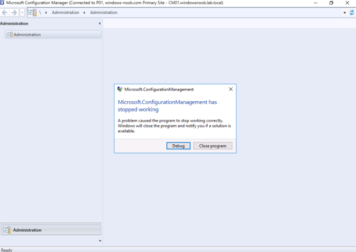Click the error dialog's title bar app icon
The height and width of the screenshot is (252, 356).
(x=120, y=89)
